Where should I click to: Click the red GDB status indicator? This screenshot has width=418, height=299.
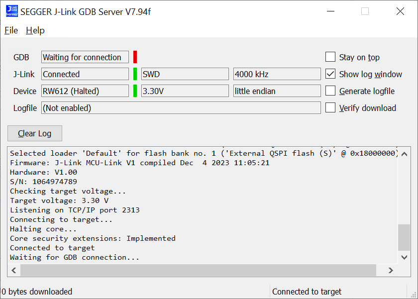(x=135, y=57)
